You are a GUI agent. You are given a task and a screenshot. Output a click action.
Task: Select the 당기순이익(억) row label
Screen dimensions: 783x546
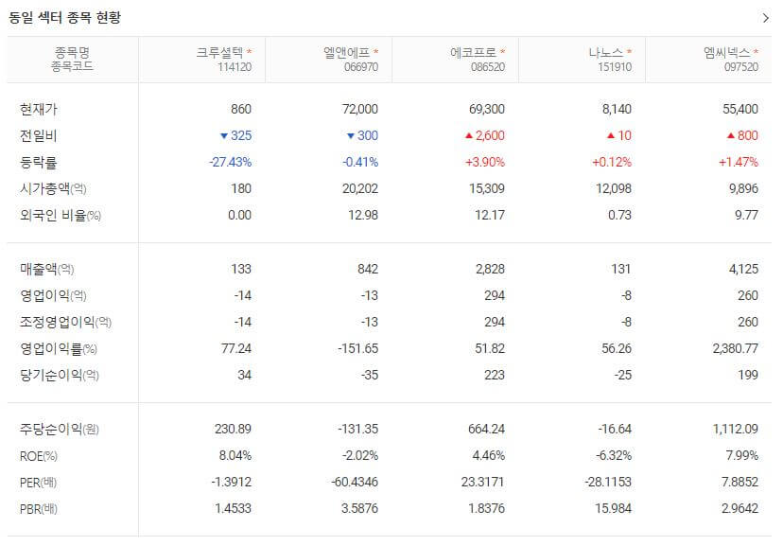[60, 375]
